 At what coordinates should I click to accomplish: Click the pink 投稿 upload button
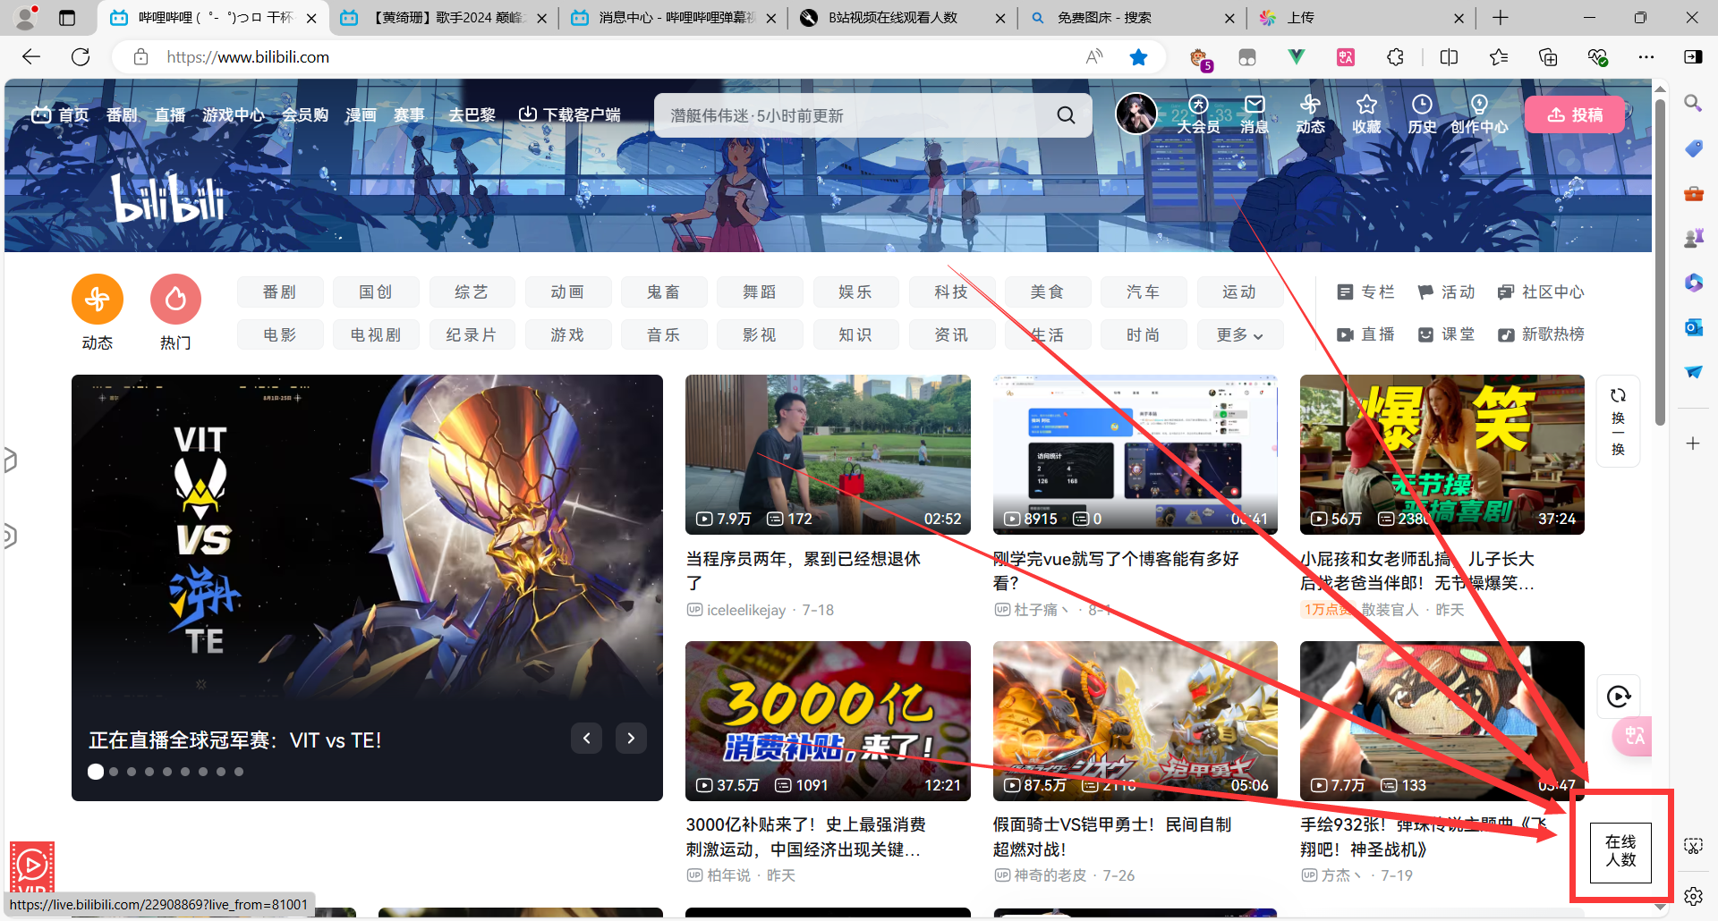click(x=1575, y=114)
